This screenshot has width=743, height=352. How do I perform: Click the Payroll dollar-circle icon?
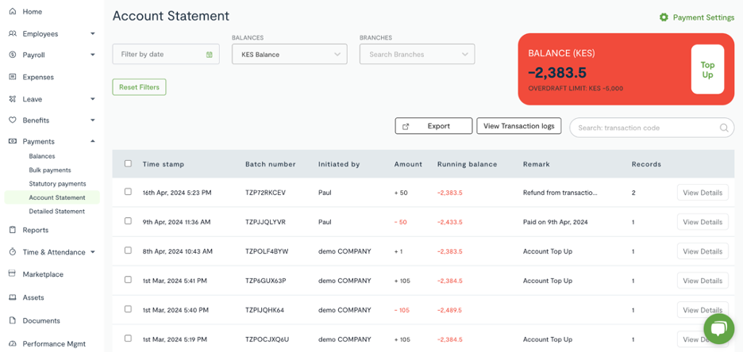[13, 55]
